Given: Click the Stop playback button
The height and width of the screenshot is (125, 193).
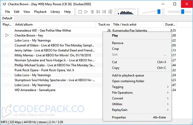Looking at the screenshot, I should point(80,12).
